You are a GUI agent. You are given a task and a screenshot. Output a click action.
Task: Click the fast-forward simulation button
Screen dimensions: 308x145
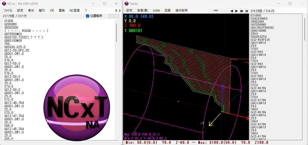tap(241, 11)
